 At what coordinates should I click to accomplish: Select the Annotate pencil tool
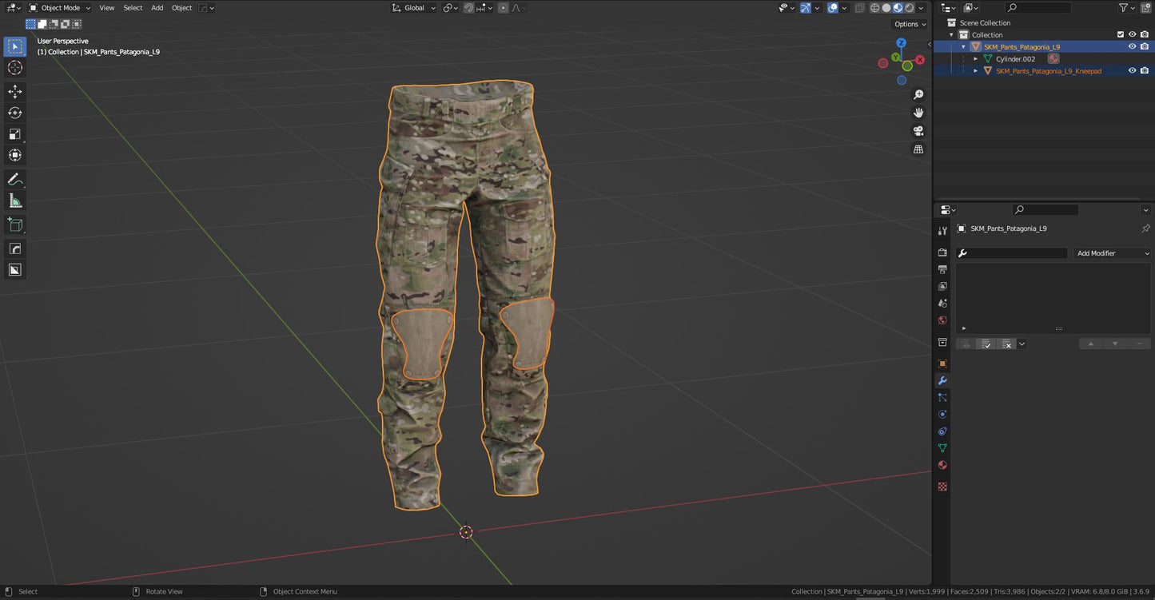[x=14, y=180]
